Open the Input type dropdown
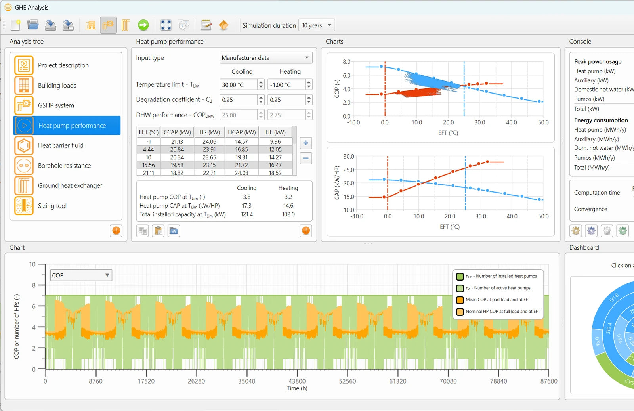This screenshot has height=411, width=634. (266, 58)
